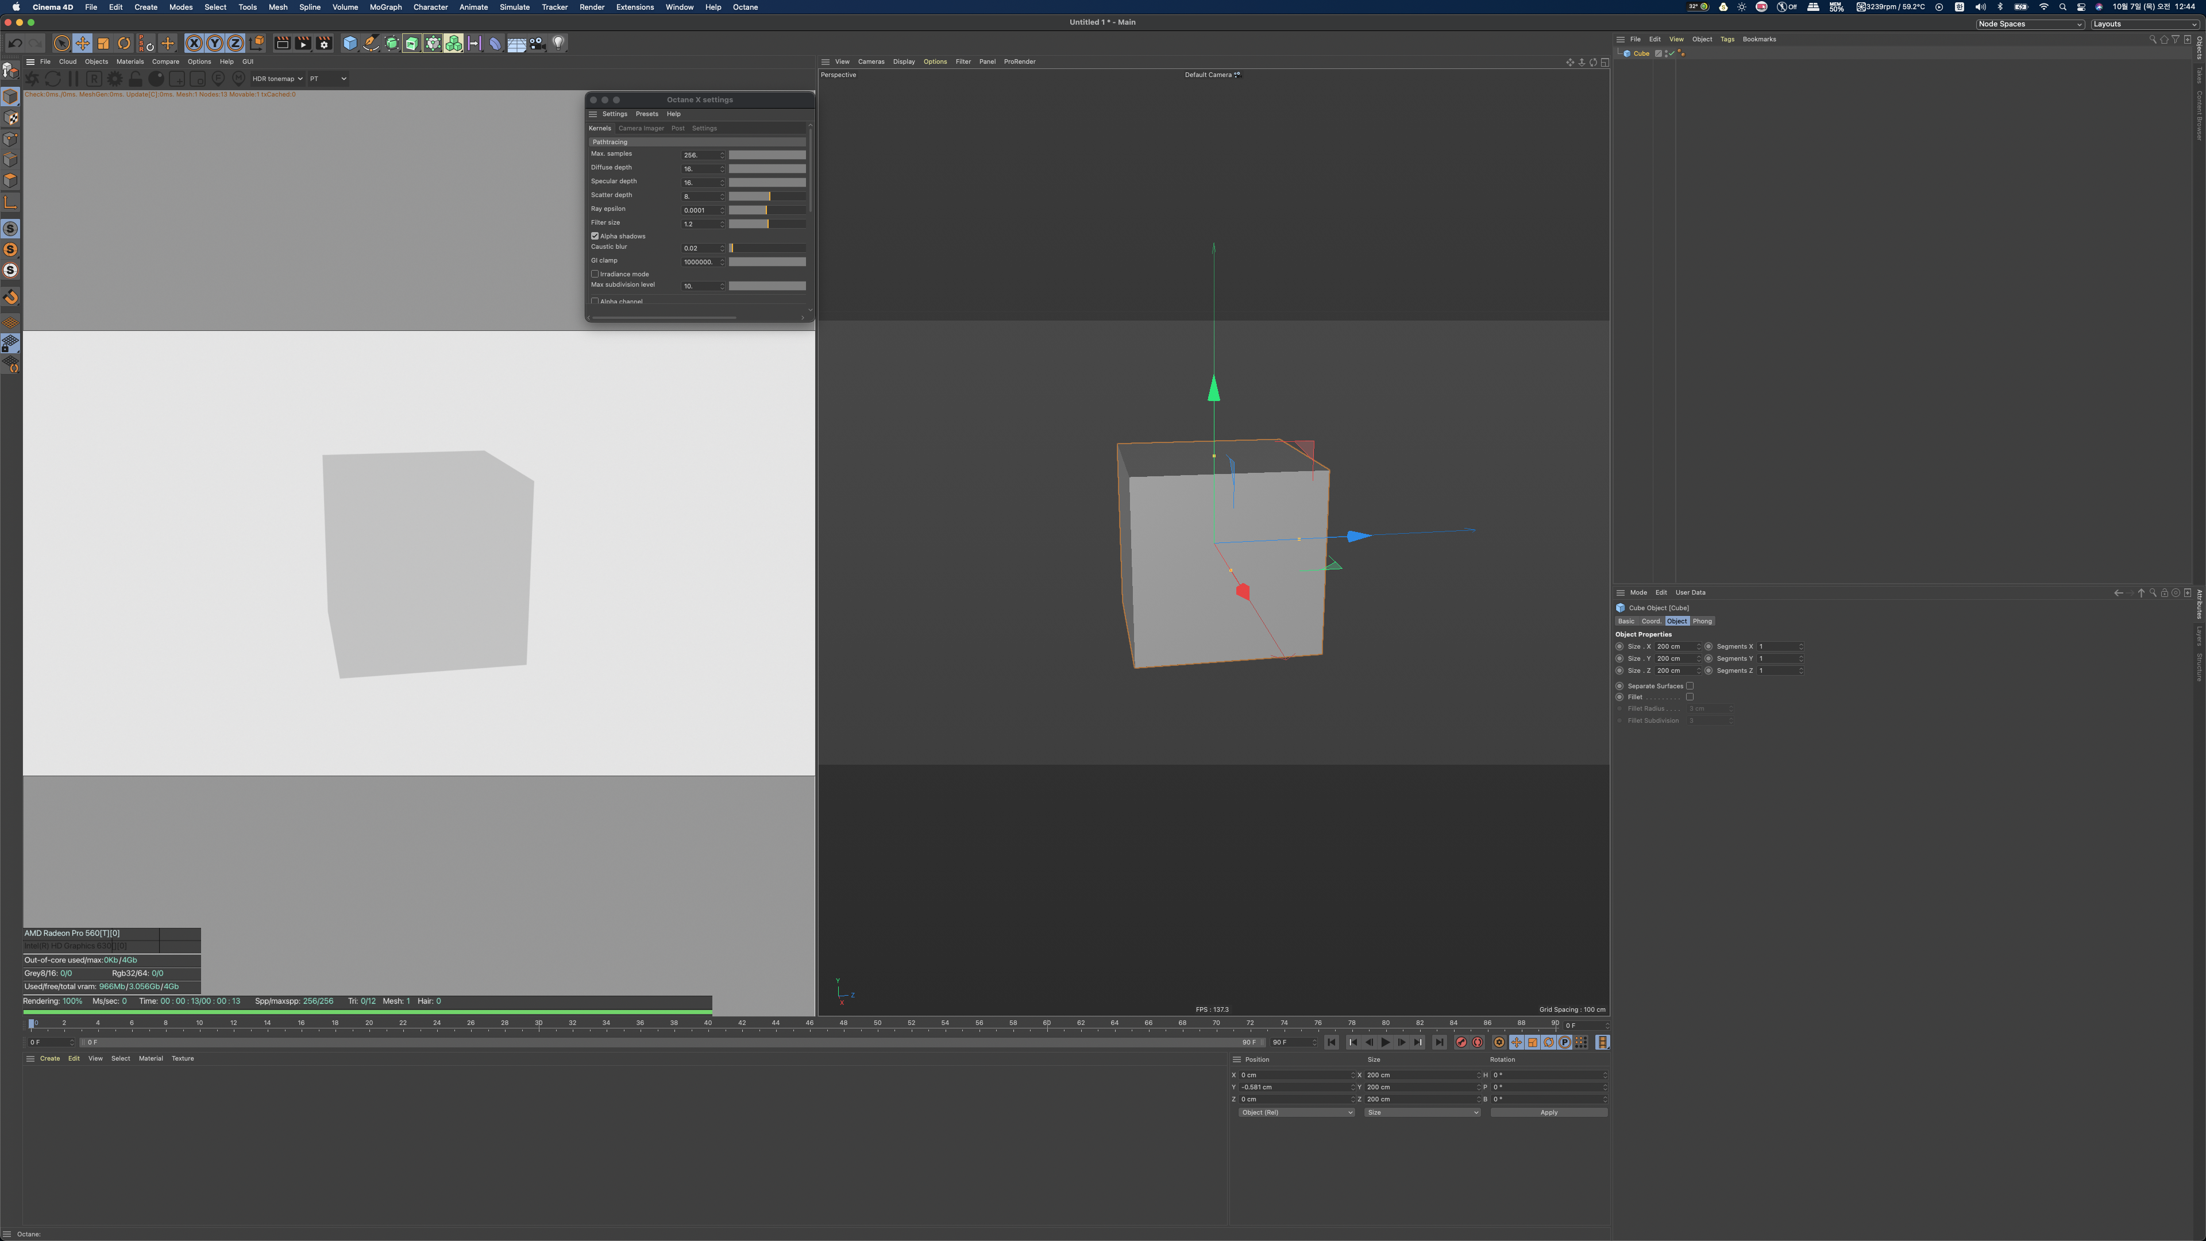Enable the Separate Surfaces checkbox

1690,686
